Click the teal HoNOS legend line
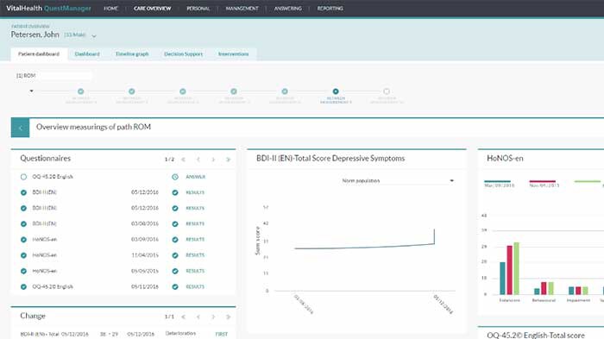Screen dimensions: 604x339 tap(497, 181)
